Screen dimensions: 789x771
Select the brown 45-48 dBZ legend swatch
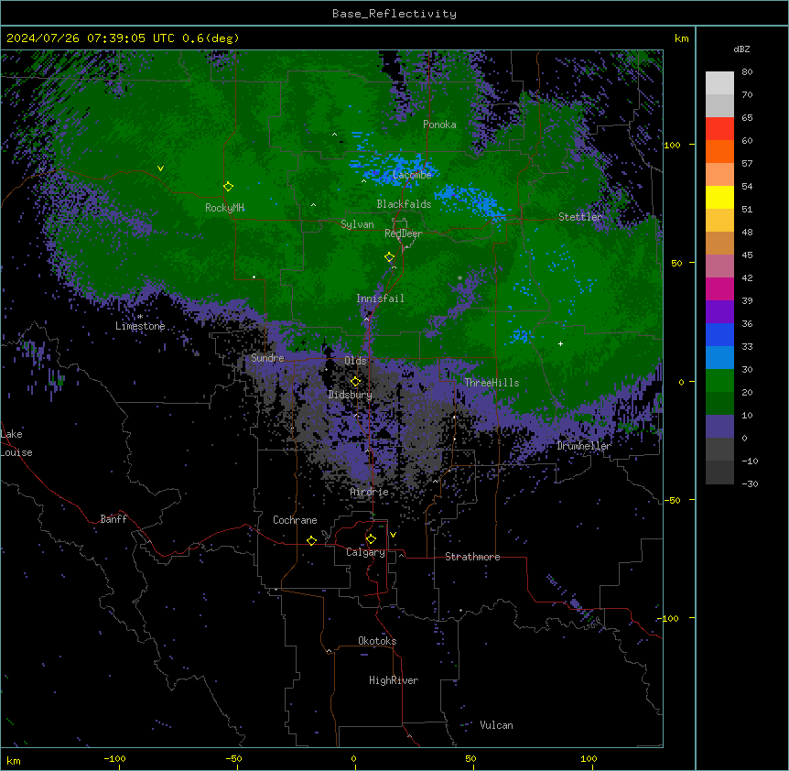point(719,243)
